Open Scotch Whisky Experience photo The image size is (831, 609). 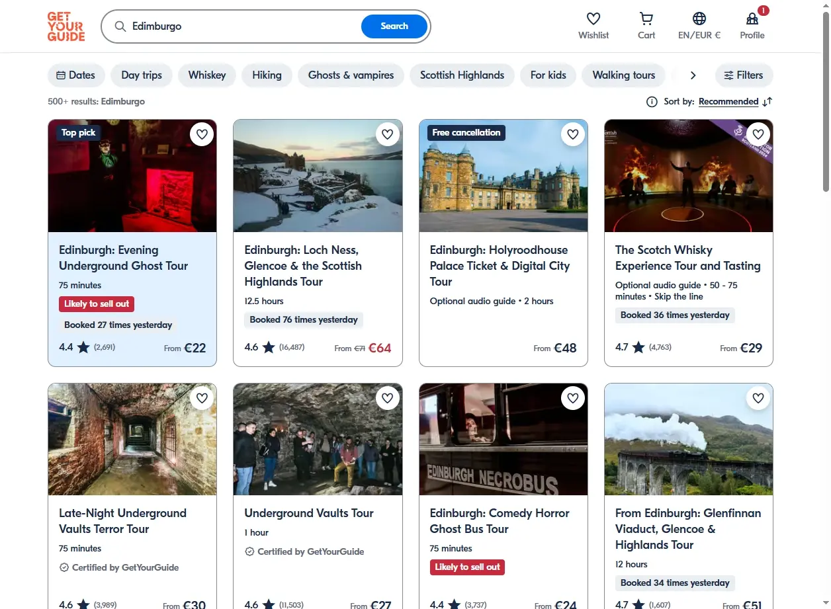pyautogui.click(x=689, y=176)
